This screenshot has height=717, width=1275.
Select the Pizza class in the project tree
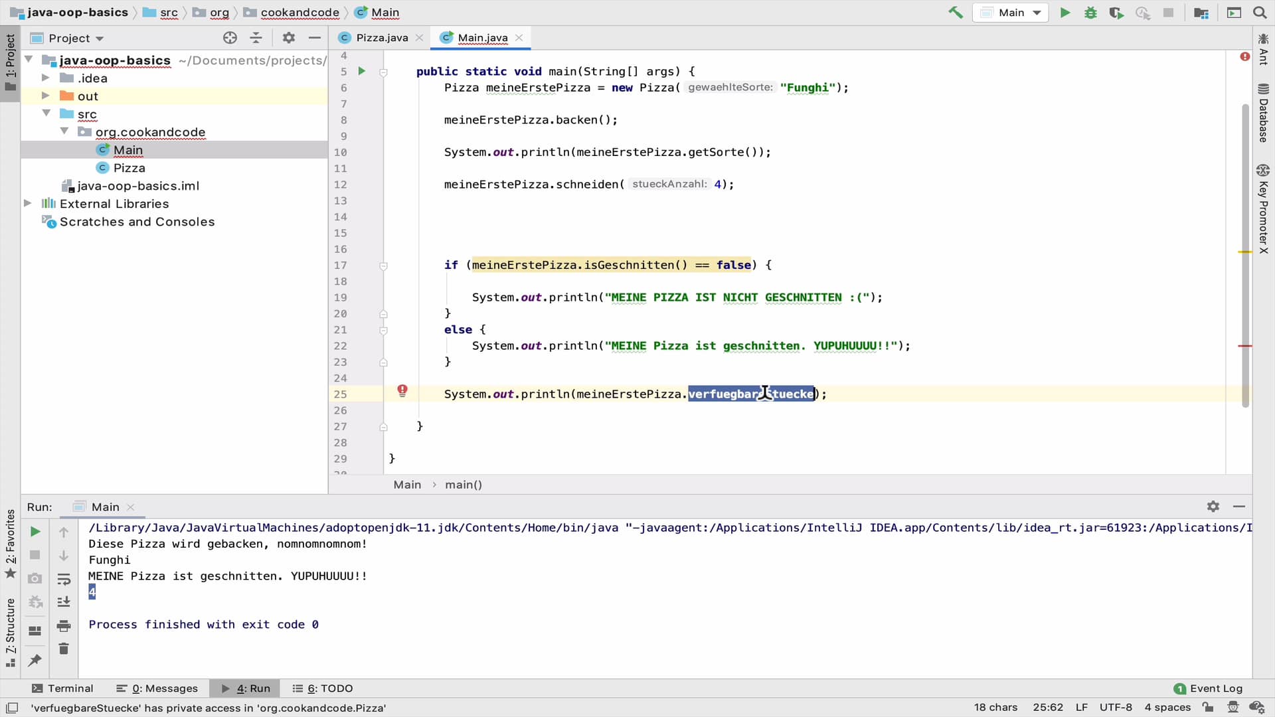(129, 168)
